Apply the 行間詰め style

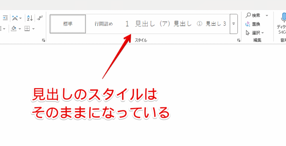(x=104, y=24)
